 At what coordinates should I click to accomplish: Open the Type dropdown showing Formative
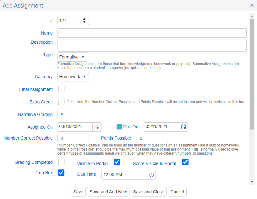[x=72, y=57]
